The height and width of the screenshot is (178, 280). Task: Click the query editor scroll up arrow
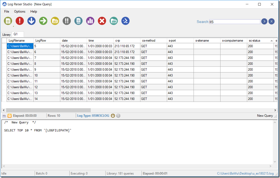(x=275, y=122)
